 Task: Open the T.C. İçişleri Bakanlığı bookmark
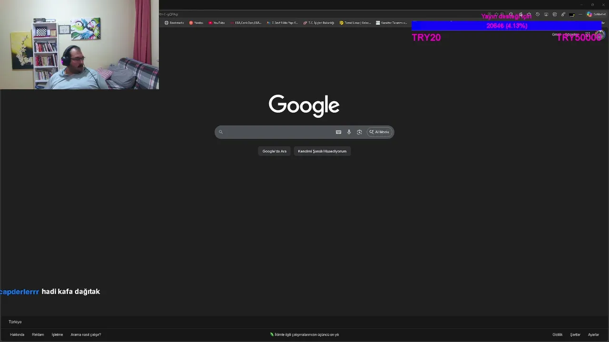coord(319,23)
